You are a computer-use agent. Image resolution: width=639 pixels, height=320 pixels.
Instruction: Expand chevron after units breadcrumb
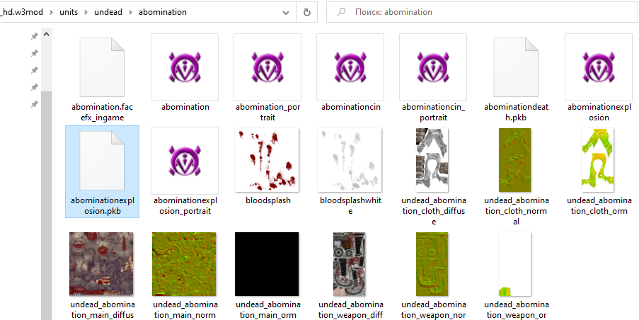[86, 12]
